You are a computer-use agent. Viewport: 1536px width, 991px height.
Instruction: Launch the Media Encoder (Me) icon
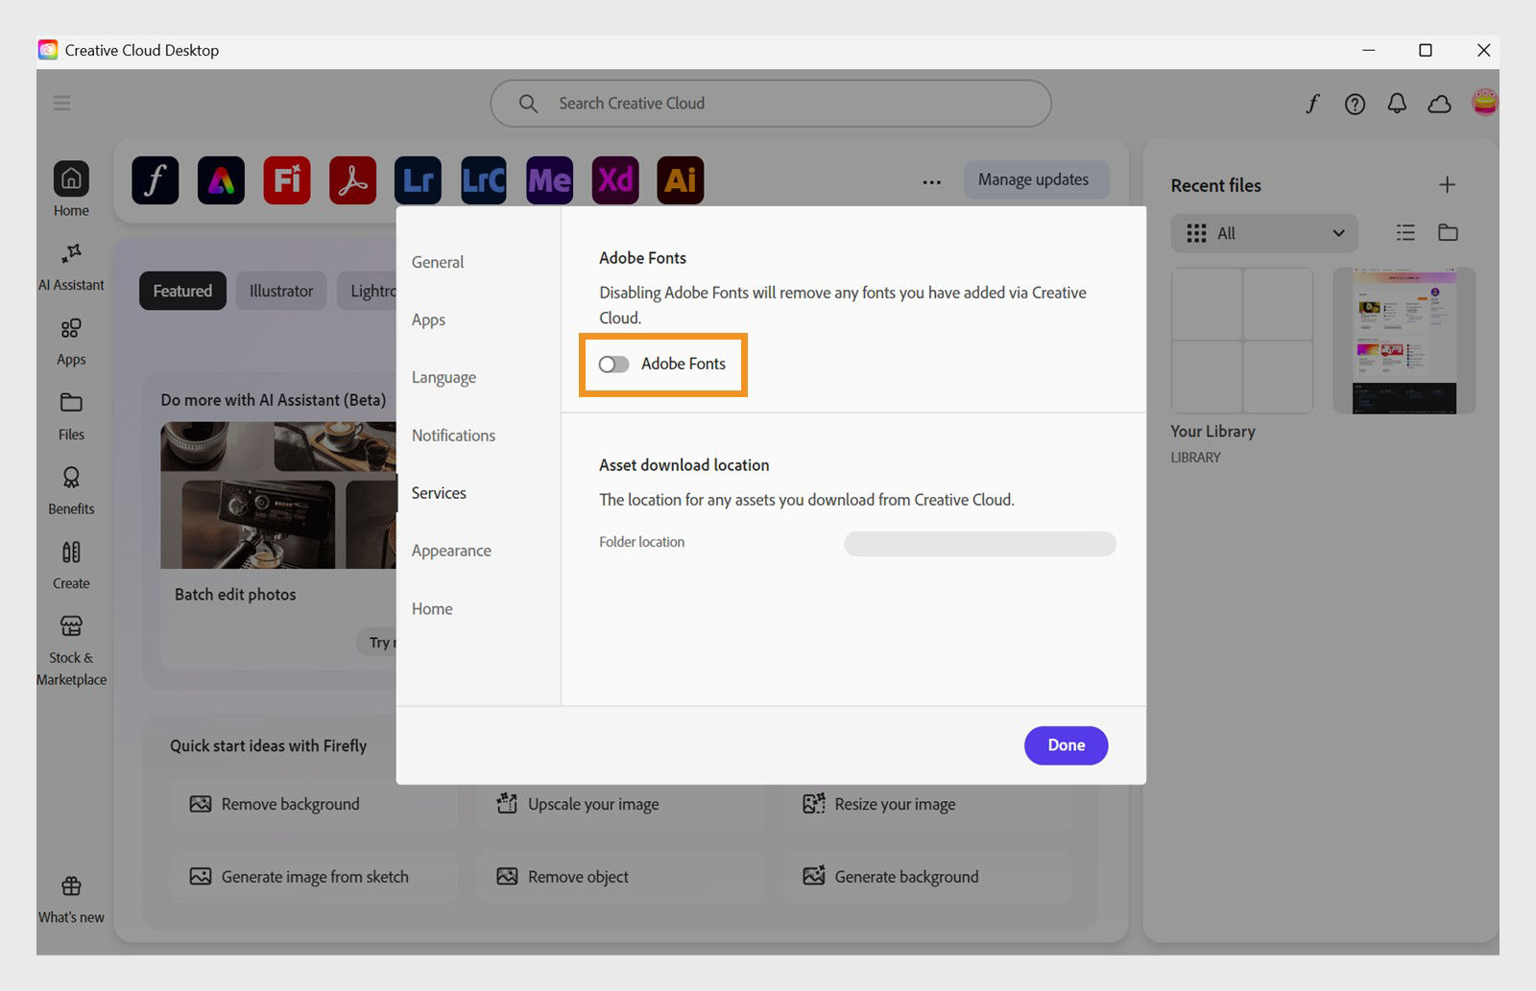[549, 179]
